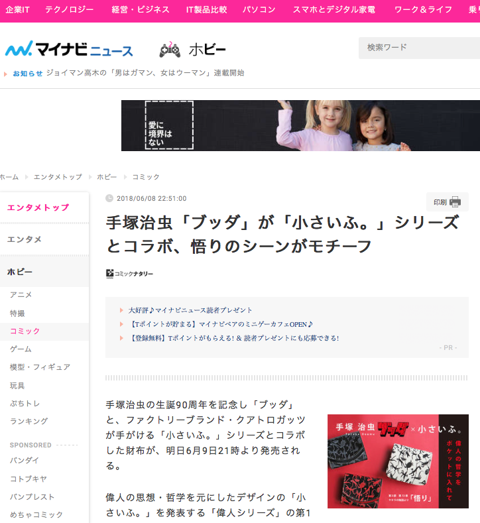The width and height of the screenshot is (480, 523).
Task: Open ゲーム category in sidebar
Action: (x=21, y=349)
